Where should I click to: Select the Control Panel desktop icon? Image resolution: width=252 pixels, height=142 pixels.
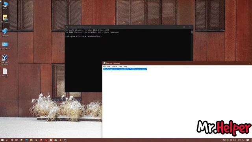[5, 46]
